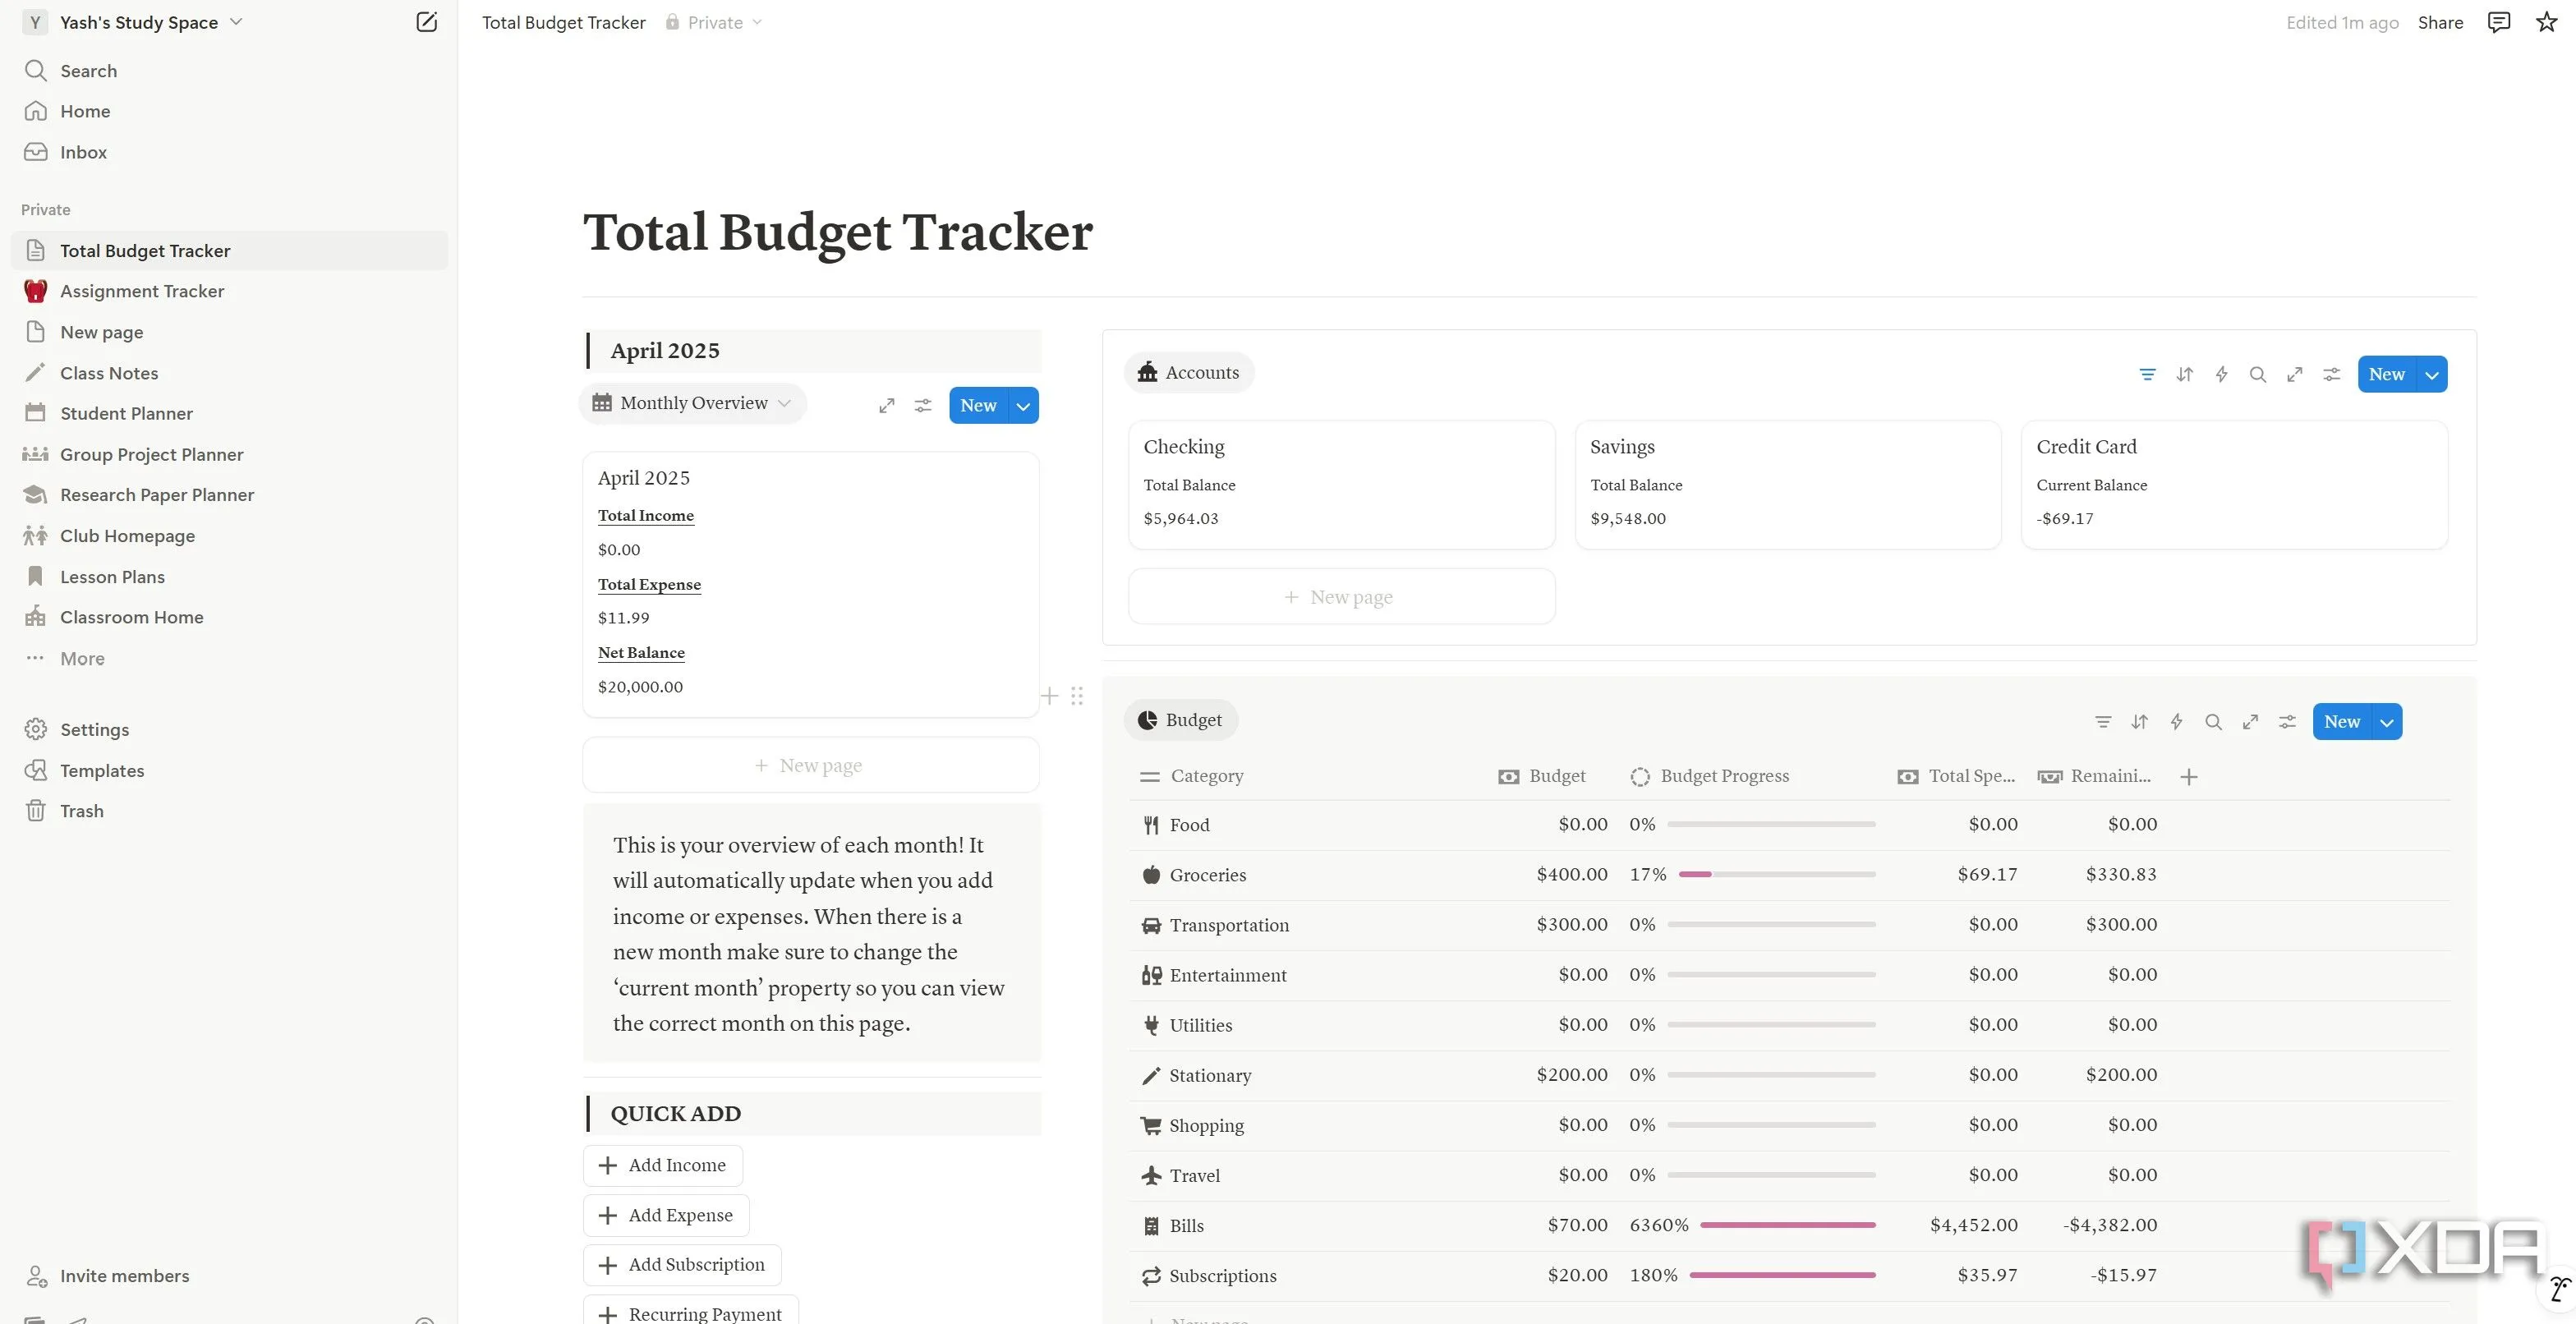The width and height of the screenshot is (2576, 1324).
Task: Open Monthly Overview view settings icon
Action: 923,405
